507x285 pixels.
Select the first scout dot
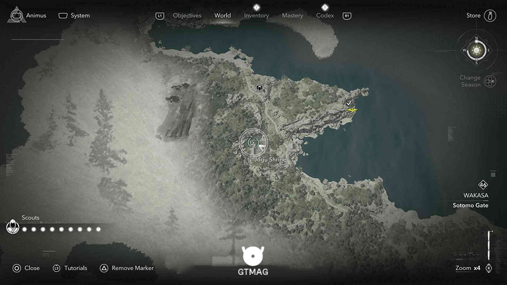(24, 229)
